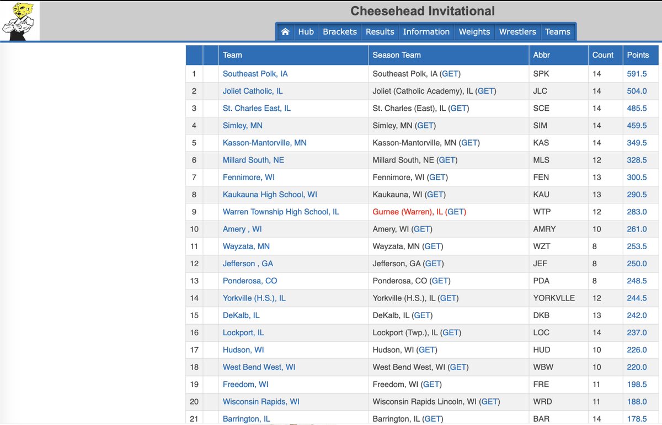
Task: Click the mascot logo image
Action: (20, 21)
